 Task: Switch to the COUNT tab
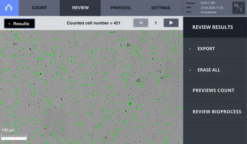[x=39, y=8]
